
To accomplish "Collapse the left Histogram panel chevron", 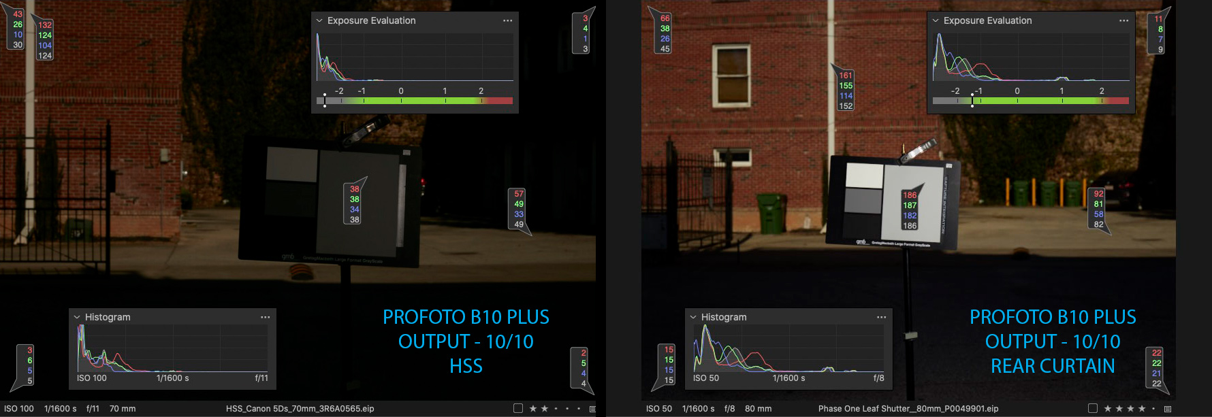I will pyautogui.click(x=77, y=317).
